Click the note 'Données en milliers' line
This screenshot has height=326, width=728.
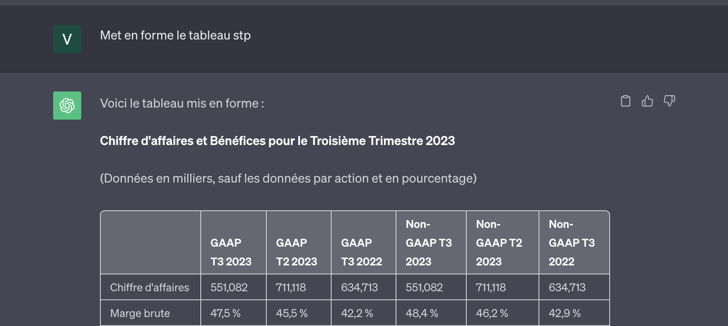[x=288, y=178]
